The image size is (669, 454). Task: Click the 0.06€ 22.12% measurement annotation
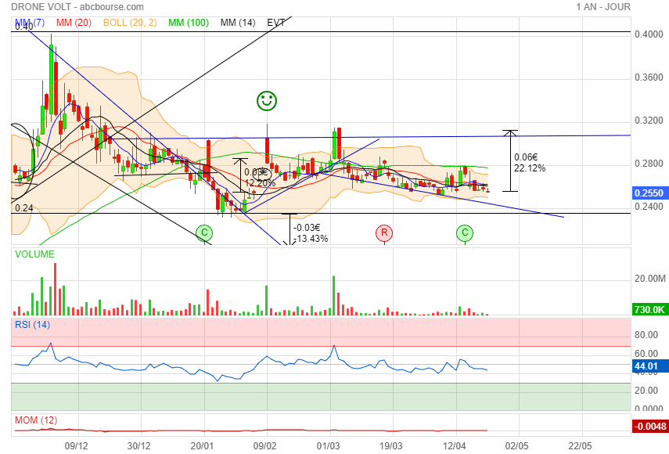[x=530, y=163]
